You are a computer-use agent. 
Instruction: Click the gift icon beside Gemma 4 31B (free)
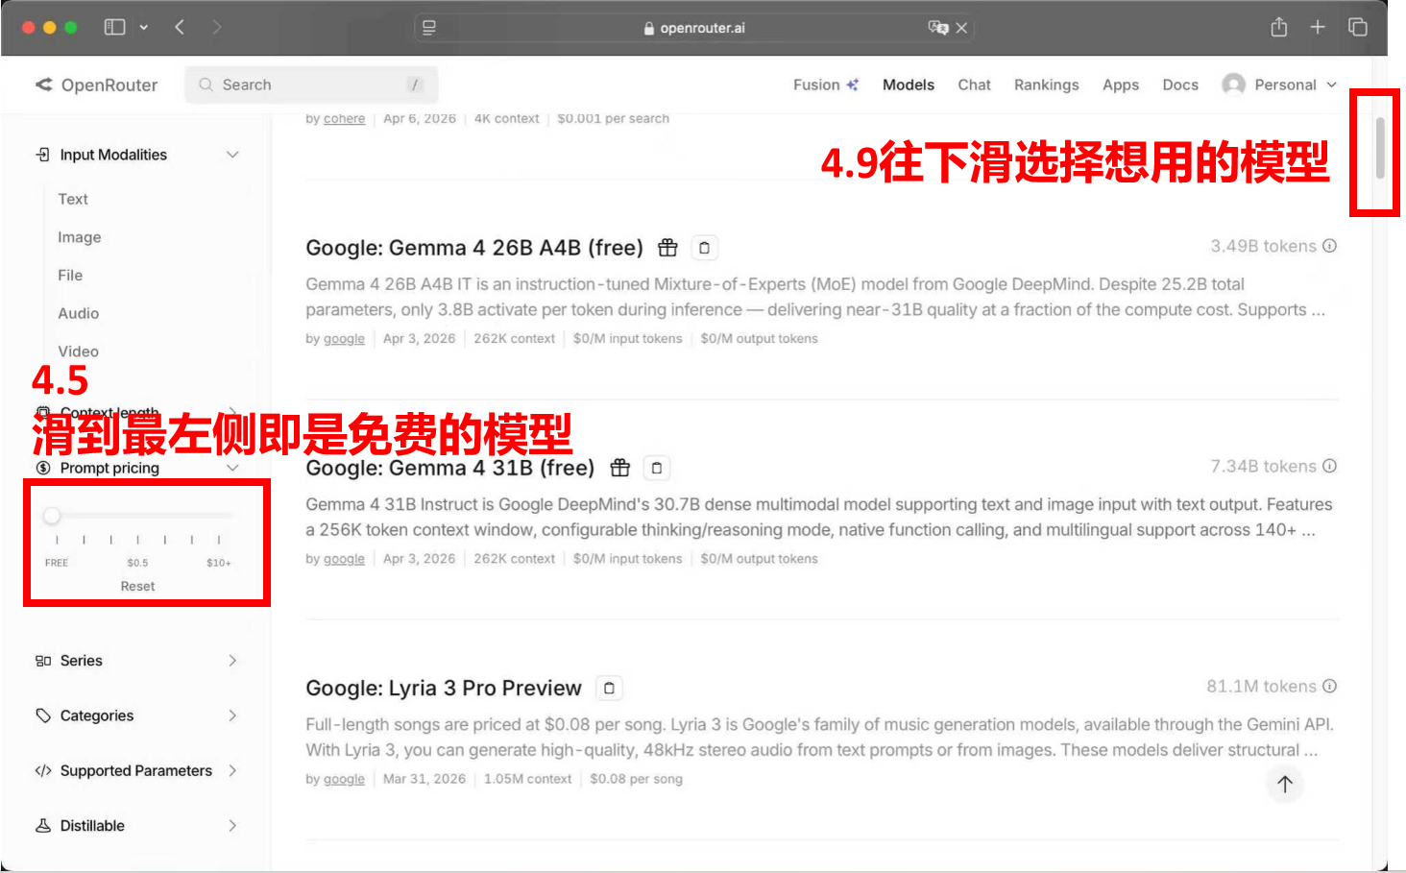pos(620,468)
